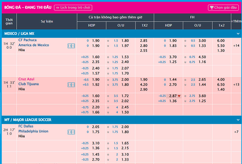Pick the 6.00 first-half 1x2 odds for Pachuca
242x164 pixels.
(x=221, y=41)
